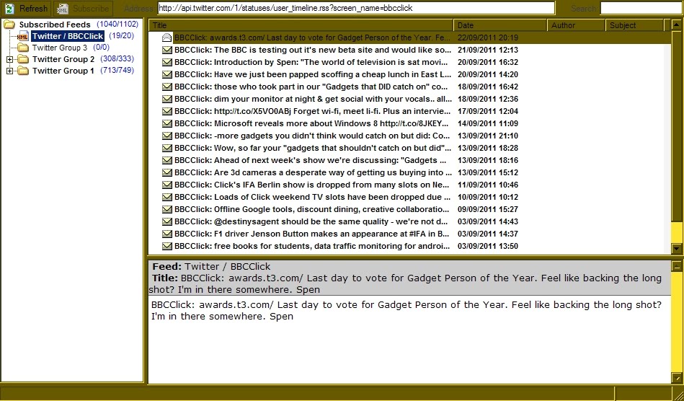Click envelope icon of Windows 8 item

click(166, 123)
